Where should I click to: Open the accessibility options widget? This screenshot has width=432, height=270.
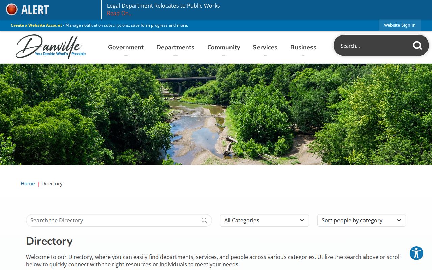416,253
